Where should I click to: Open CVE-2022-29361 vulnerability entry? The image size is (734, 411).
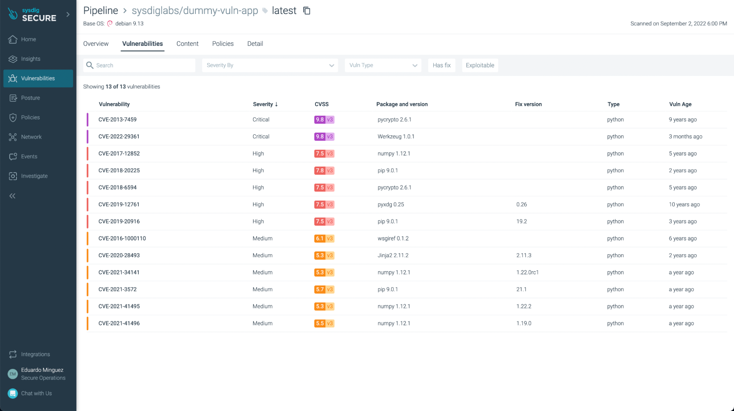pyautogui.click(x=119, y=137)
